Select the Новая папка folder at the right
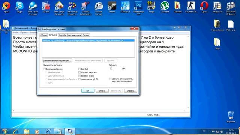Viewport: 240px width, 135px height. 217,25
